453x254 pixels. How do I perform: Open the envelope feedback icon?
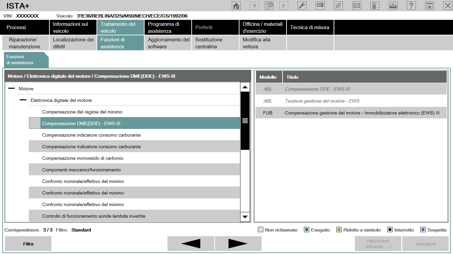[x=356, y=6]
